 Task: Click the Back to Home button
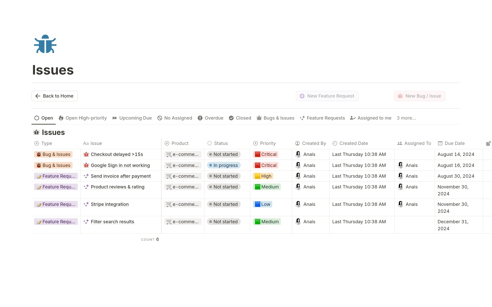[55, 96]
